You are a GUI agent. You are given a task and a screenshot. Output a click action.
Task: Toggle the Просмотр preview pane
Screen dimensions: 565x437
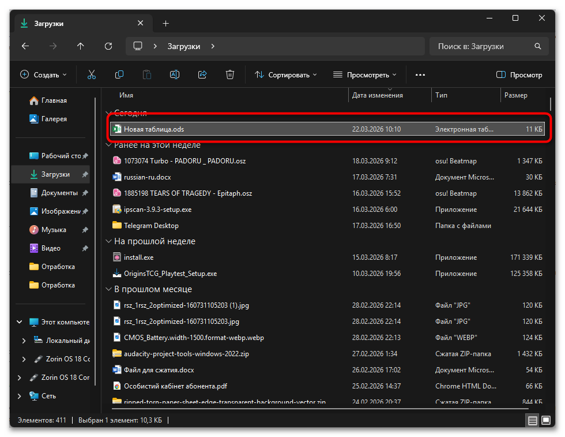519,74
